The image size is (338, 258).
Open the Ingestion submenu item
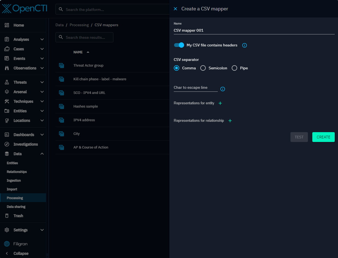point(14,180)
